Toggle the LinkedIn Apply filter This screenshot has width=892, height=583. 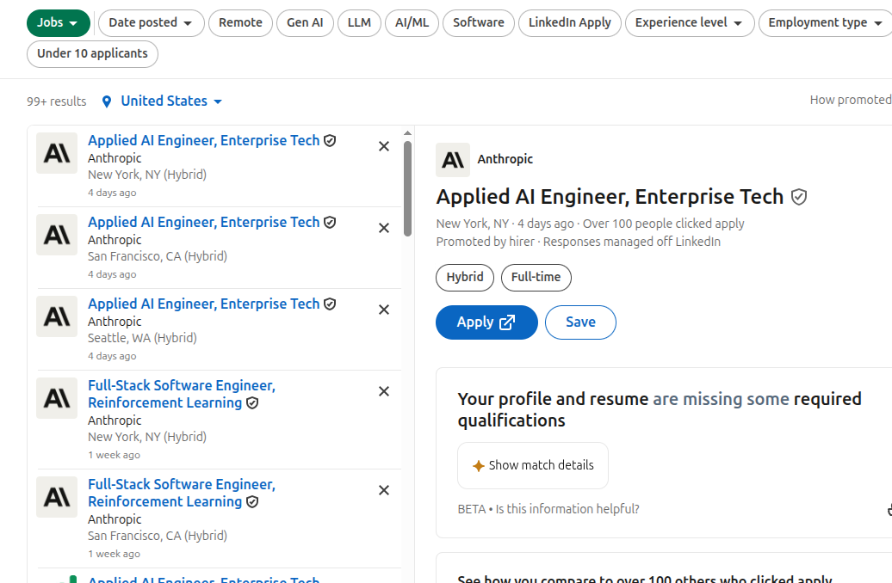coord(569,22)
